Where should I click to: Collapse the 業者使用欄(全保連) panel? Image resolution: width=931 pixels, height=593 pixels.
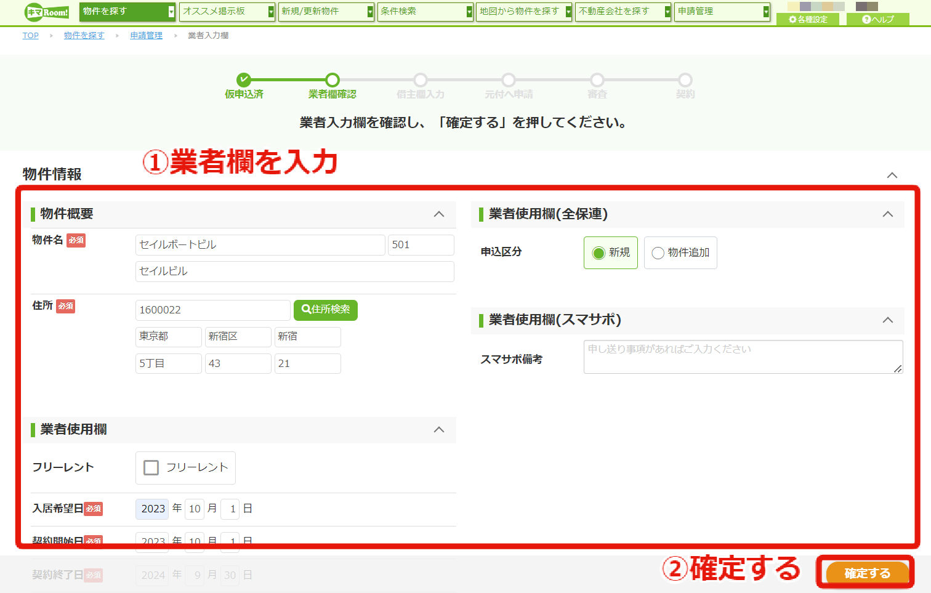(x=888, y=214)
